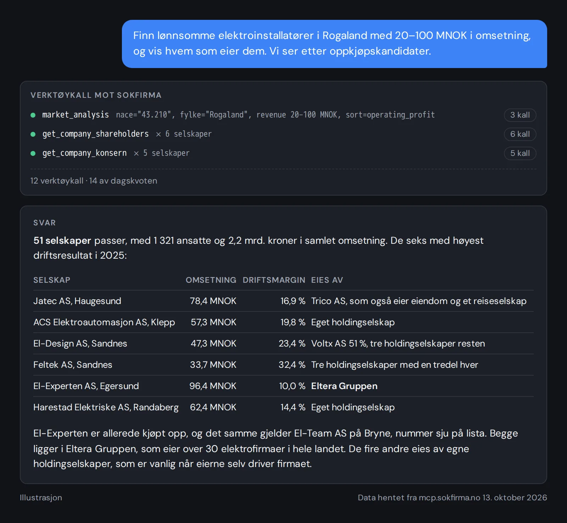Click "Tre holdingselskaper med en tredel hver"

tap(394, 365)
